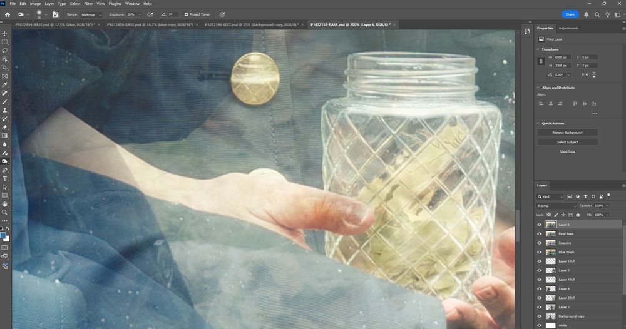Toggle the layer filter on/off switch
Image resolution: width=626 pixels, height=329 pixels.
click(x=608, y=195)
